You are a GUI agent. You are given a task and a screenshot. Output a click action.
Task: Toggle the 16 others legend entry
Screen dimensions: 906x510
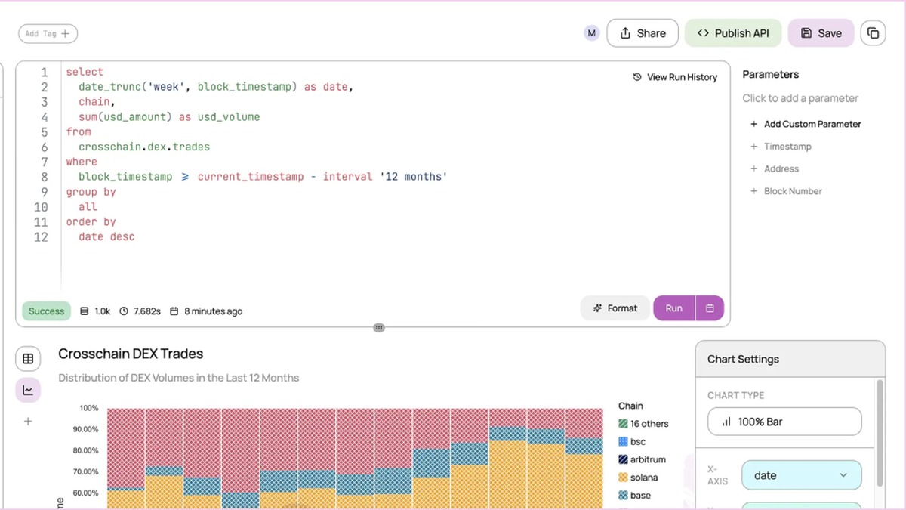(643, 424)
